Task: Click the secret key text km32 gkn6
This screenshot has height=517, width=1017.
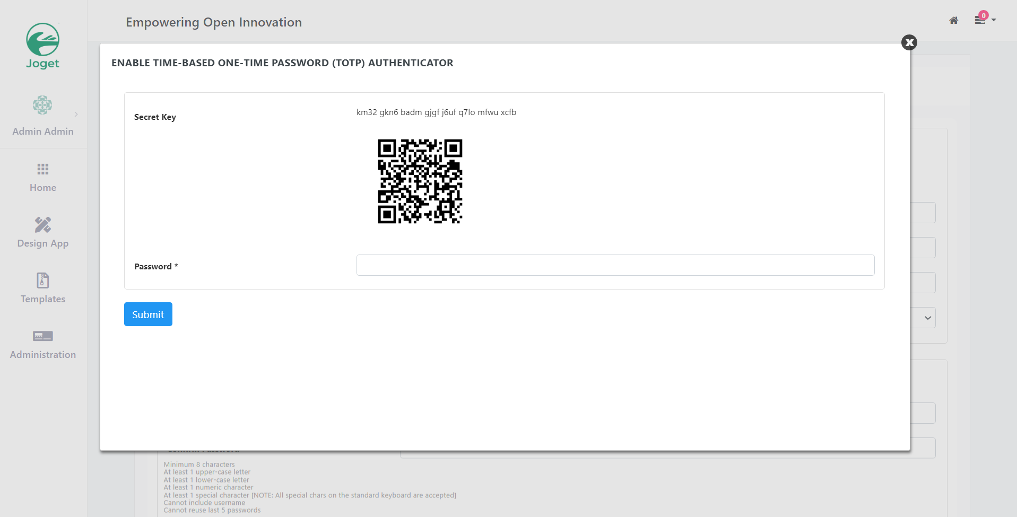Action: (x=436, y=112)
